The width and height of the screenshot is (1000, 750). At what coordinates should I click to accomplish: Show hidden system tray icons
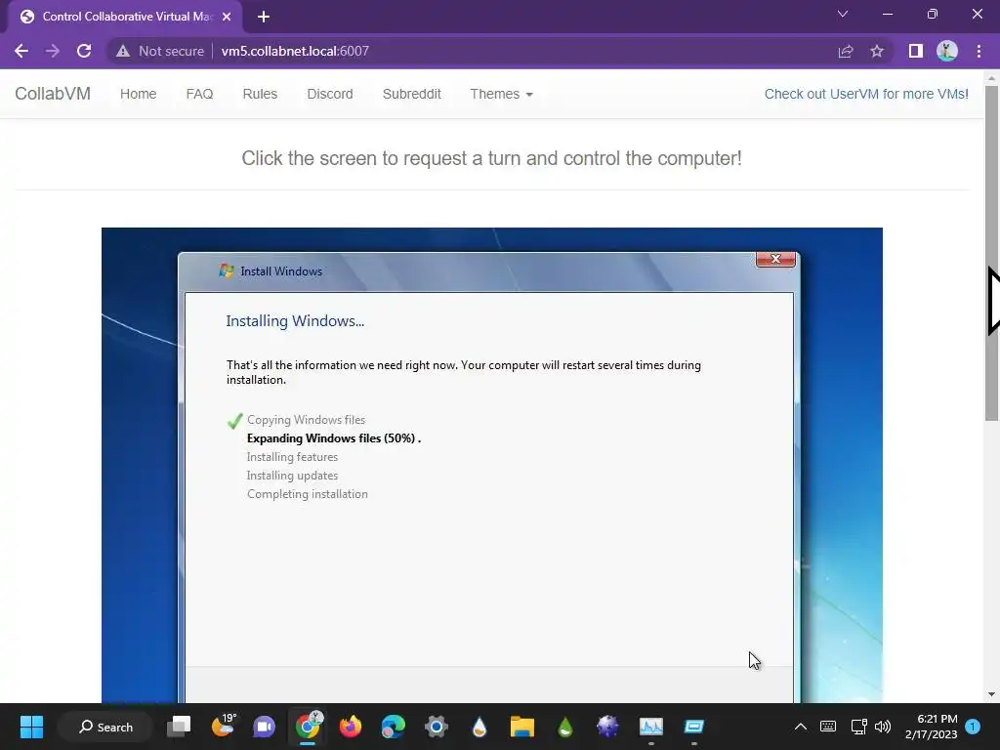click(801, 727)
